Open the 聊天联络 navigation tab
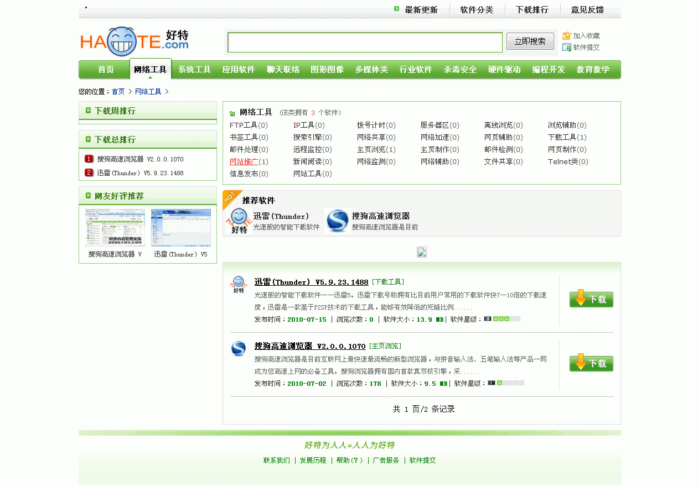Viewport: 698px width, 487px height. click(x=283, y=70)
